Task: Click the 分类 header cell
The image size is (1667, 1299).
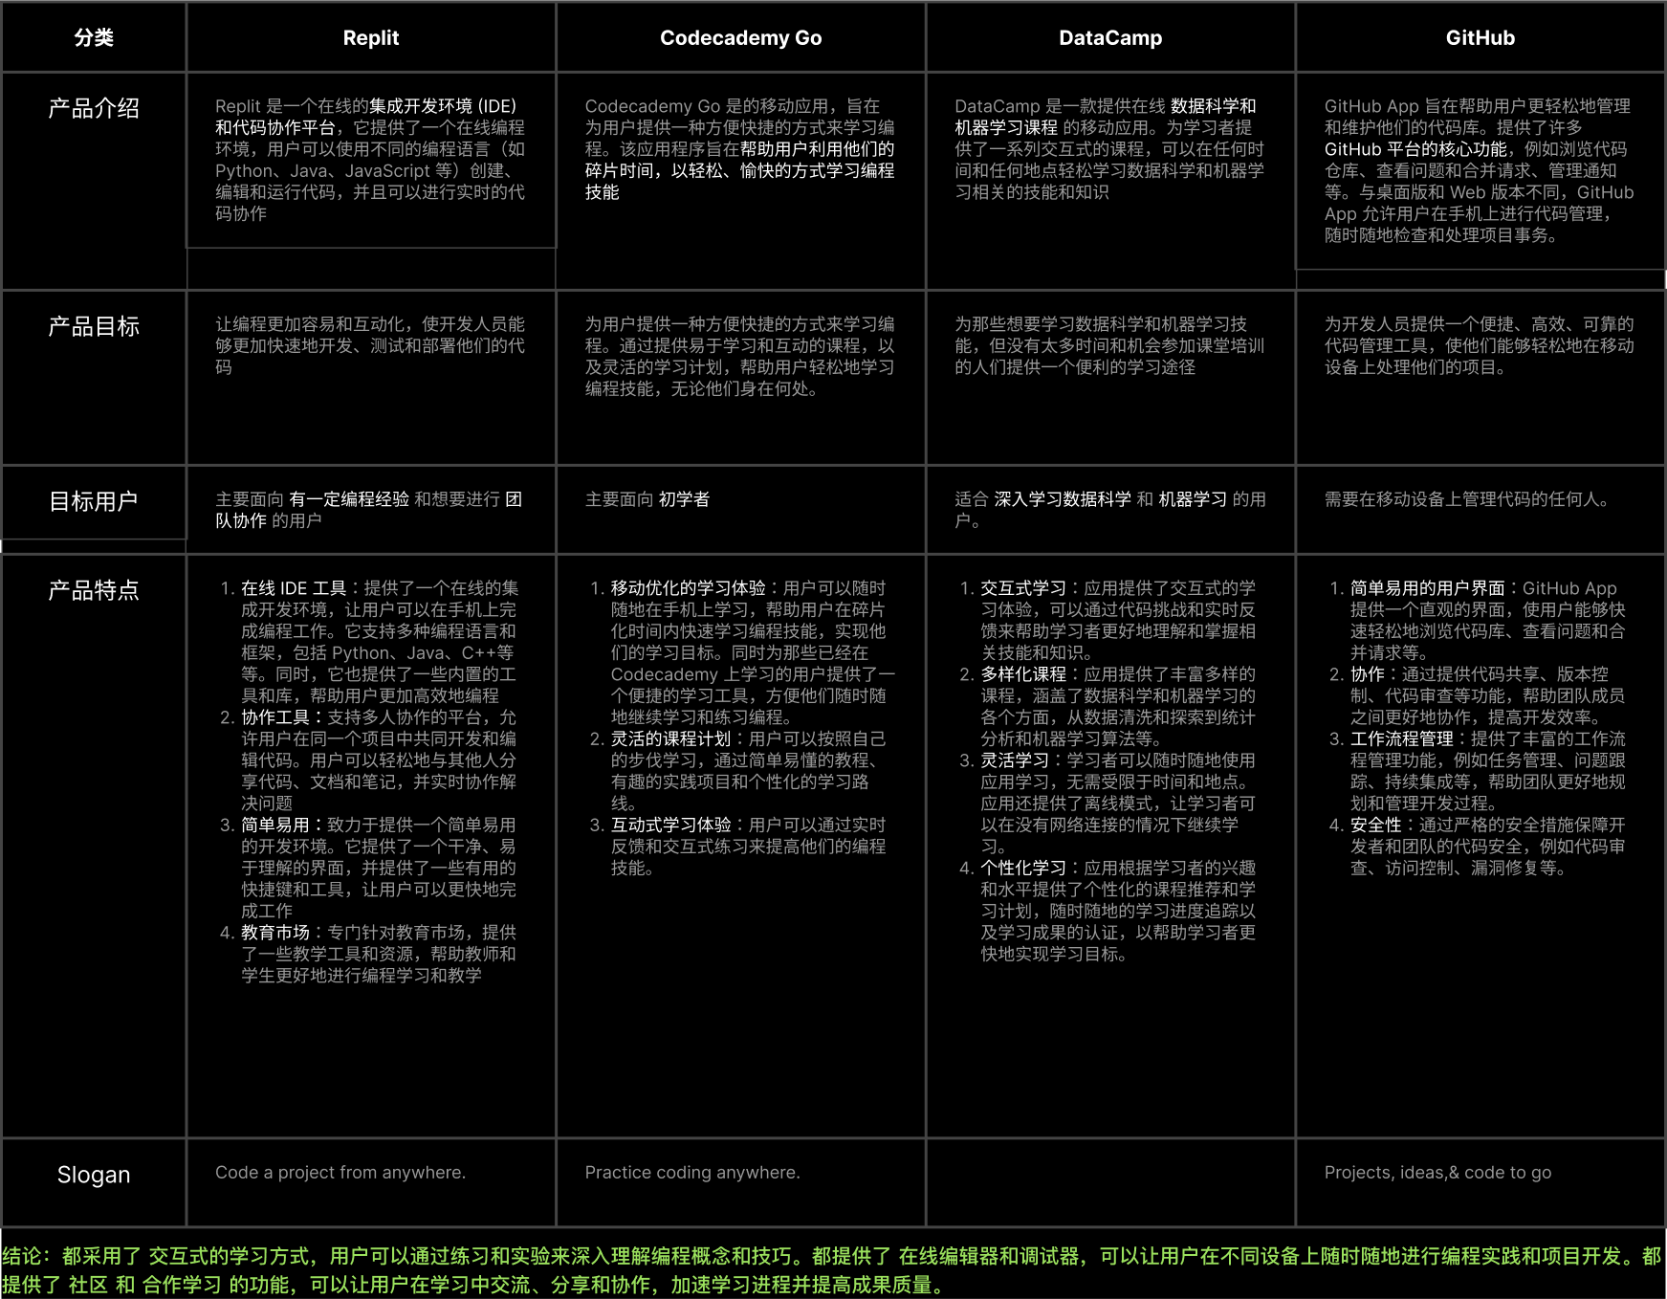Action: (x=94, y=38)
